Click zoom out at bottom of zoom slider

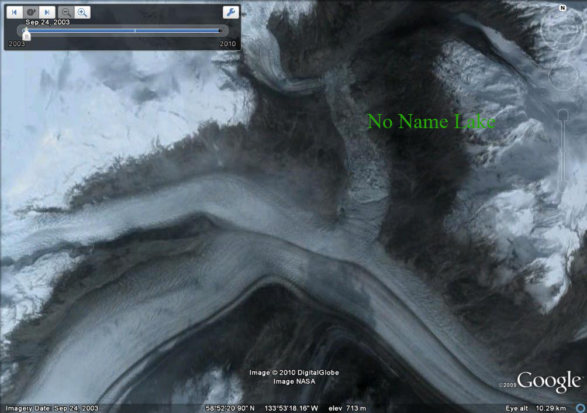coord(562,186)
